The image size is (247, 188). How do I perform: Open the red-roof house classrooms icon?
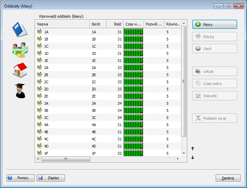pos(20,70)
